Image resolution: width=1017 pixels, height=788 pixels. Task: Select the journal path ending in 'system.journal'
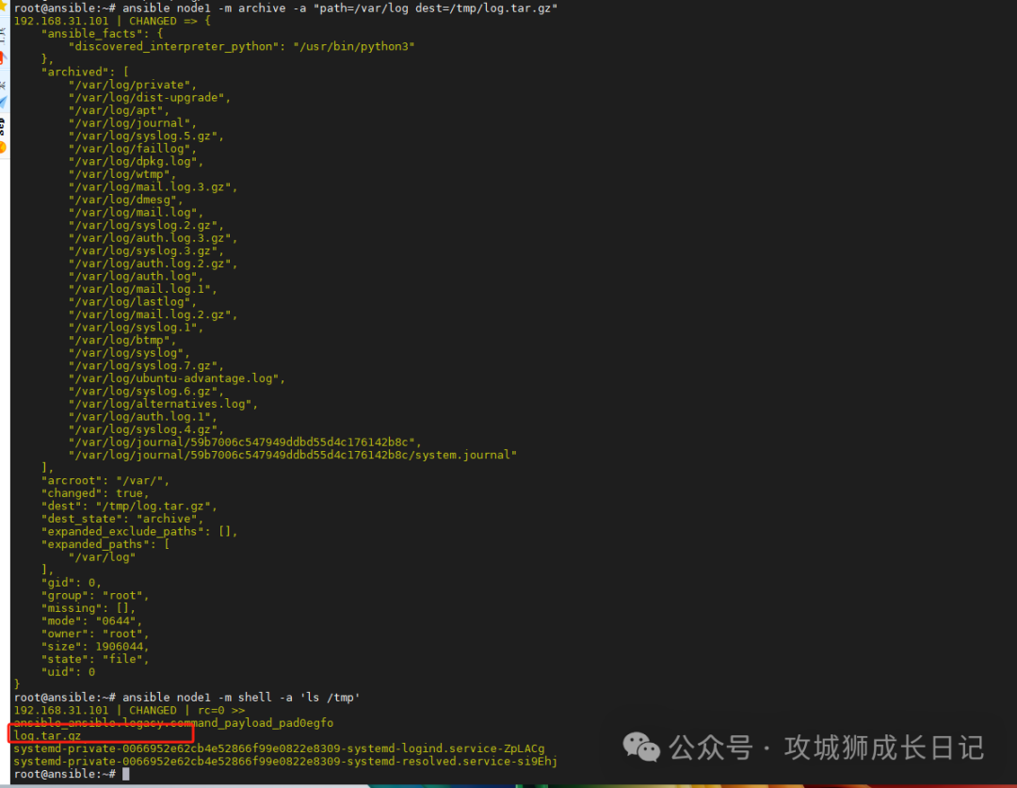click(x=293, y=456)
